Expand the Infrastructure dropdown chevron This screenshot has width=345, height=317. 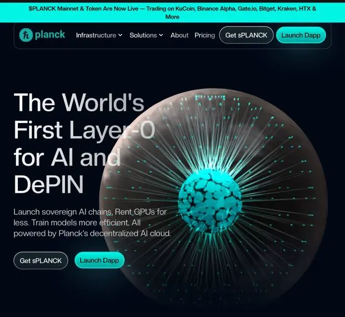click(120, 35)
